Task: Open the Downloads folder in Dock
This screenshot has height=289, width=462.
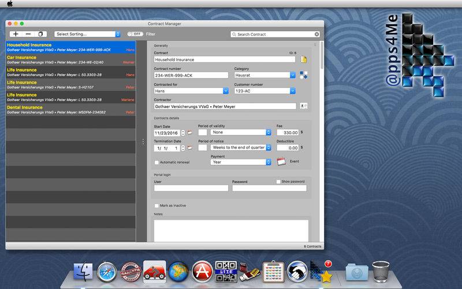Action: click(x=356, y=272)
